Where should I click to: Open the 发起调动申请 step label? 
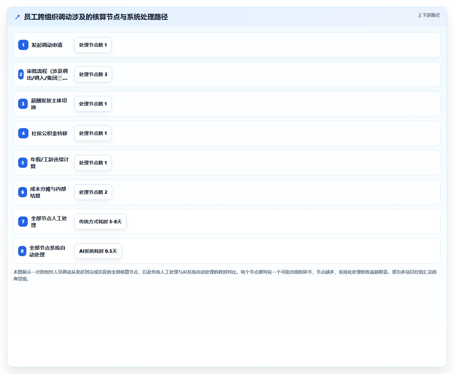pos(47,45)
